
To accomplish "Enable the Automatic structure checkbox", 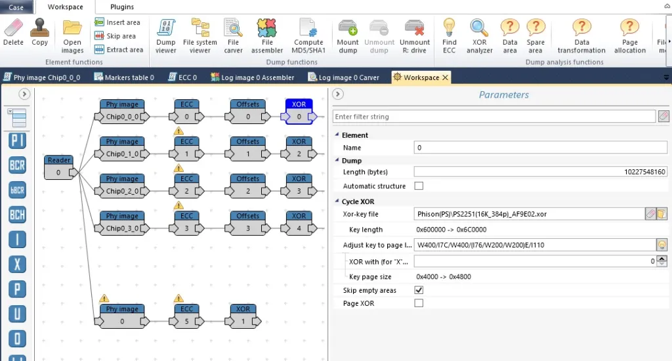I will (419, 186).
